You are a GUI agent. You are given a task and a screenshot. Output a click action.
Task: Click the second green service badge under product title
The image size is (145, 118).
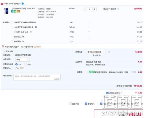15,11
